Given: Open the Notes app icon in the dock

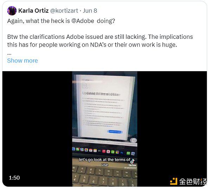Looking at the screenshot, I should click(x=95, y=151).
